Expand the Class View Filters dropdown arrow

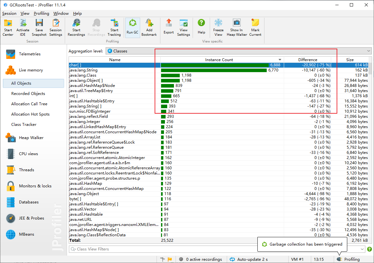tap(362, 249)
